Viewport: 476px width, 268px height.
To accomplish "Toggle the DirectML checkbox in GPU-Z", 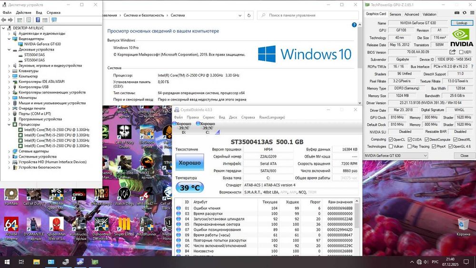I will pyautogui.click(x=455, y=139).
